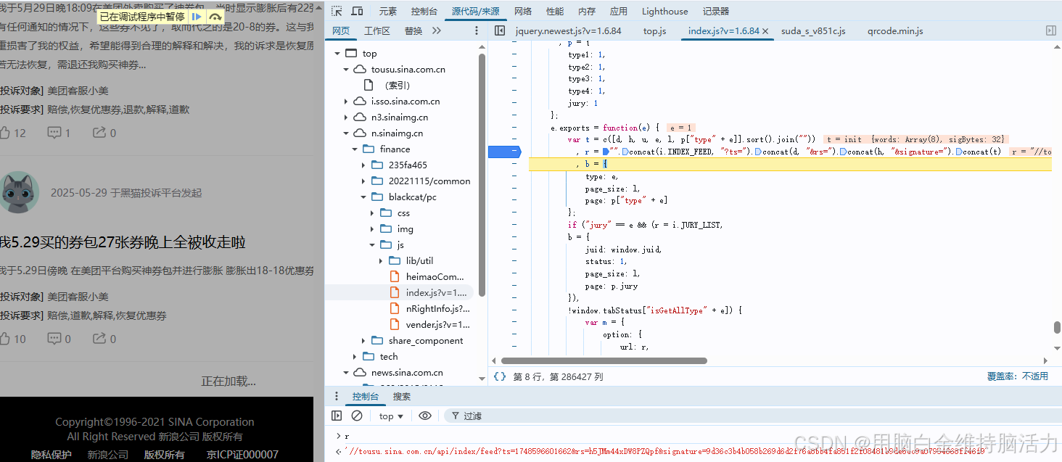This screenshot has height=462, width=1062.
Task: Click 京ICP证000007 footer link
Action: (242, 454)
